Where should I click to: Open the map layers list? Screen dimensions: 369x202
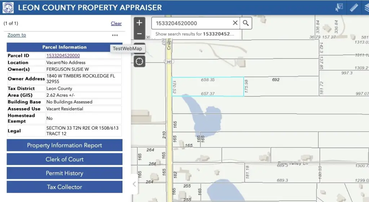pyautogui.click(x=365, y=8)
